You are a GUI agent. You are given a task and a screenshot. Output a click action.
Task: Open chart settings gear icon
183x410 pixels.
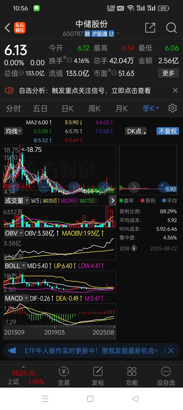click(x=173, y=108)
